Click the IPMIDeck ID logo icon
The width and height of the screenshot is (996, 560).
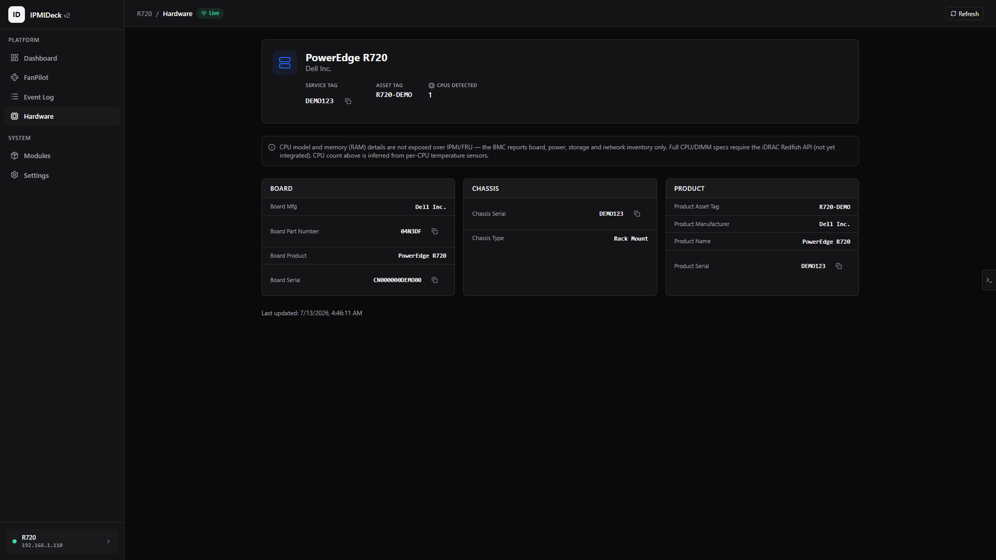pos(17,15)
